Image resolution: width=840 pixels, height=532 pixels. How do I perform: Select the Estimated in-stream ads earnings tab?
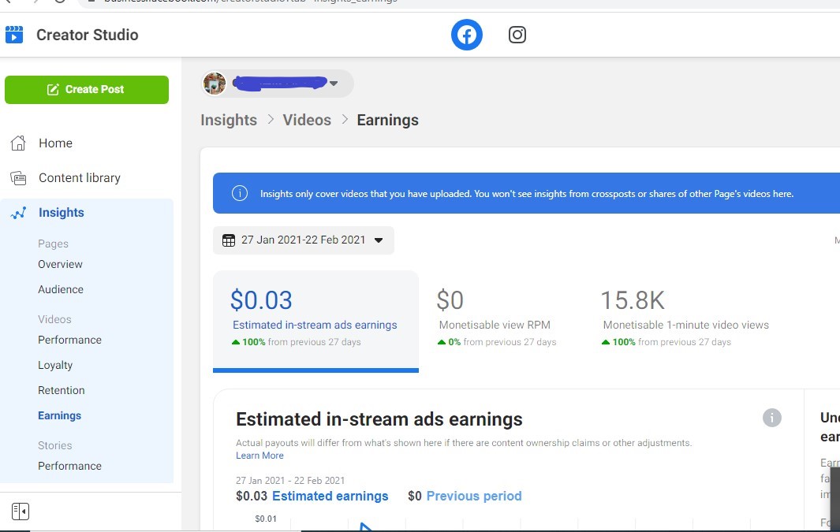(x=315, y=321)
